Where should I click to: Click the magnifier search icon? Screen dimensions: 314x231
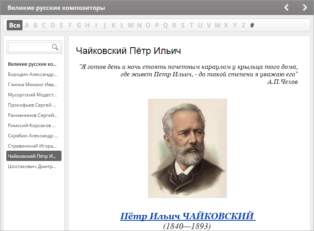click(55, 47)
